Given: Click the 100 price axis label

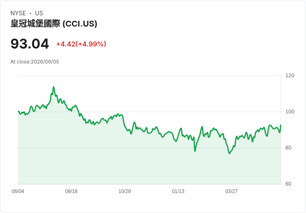Looking at the screenshot, I should 290,112.
